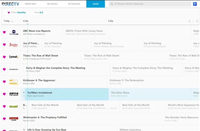The image size is (200, 131).
Task: Open the R profile avatar
Action: click(x=195, y=4)
